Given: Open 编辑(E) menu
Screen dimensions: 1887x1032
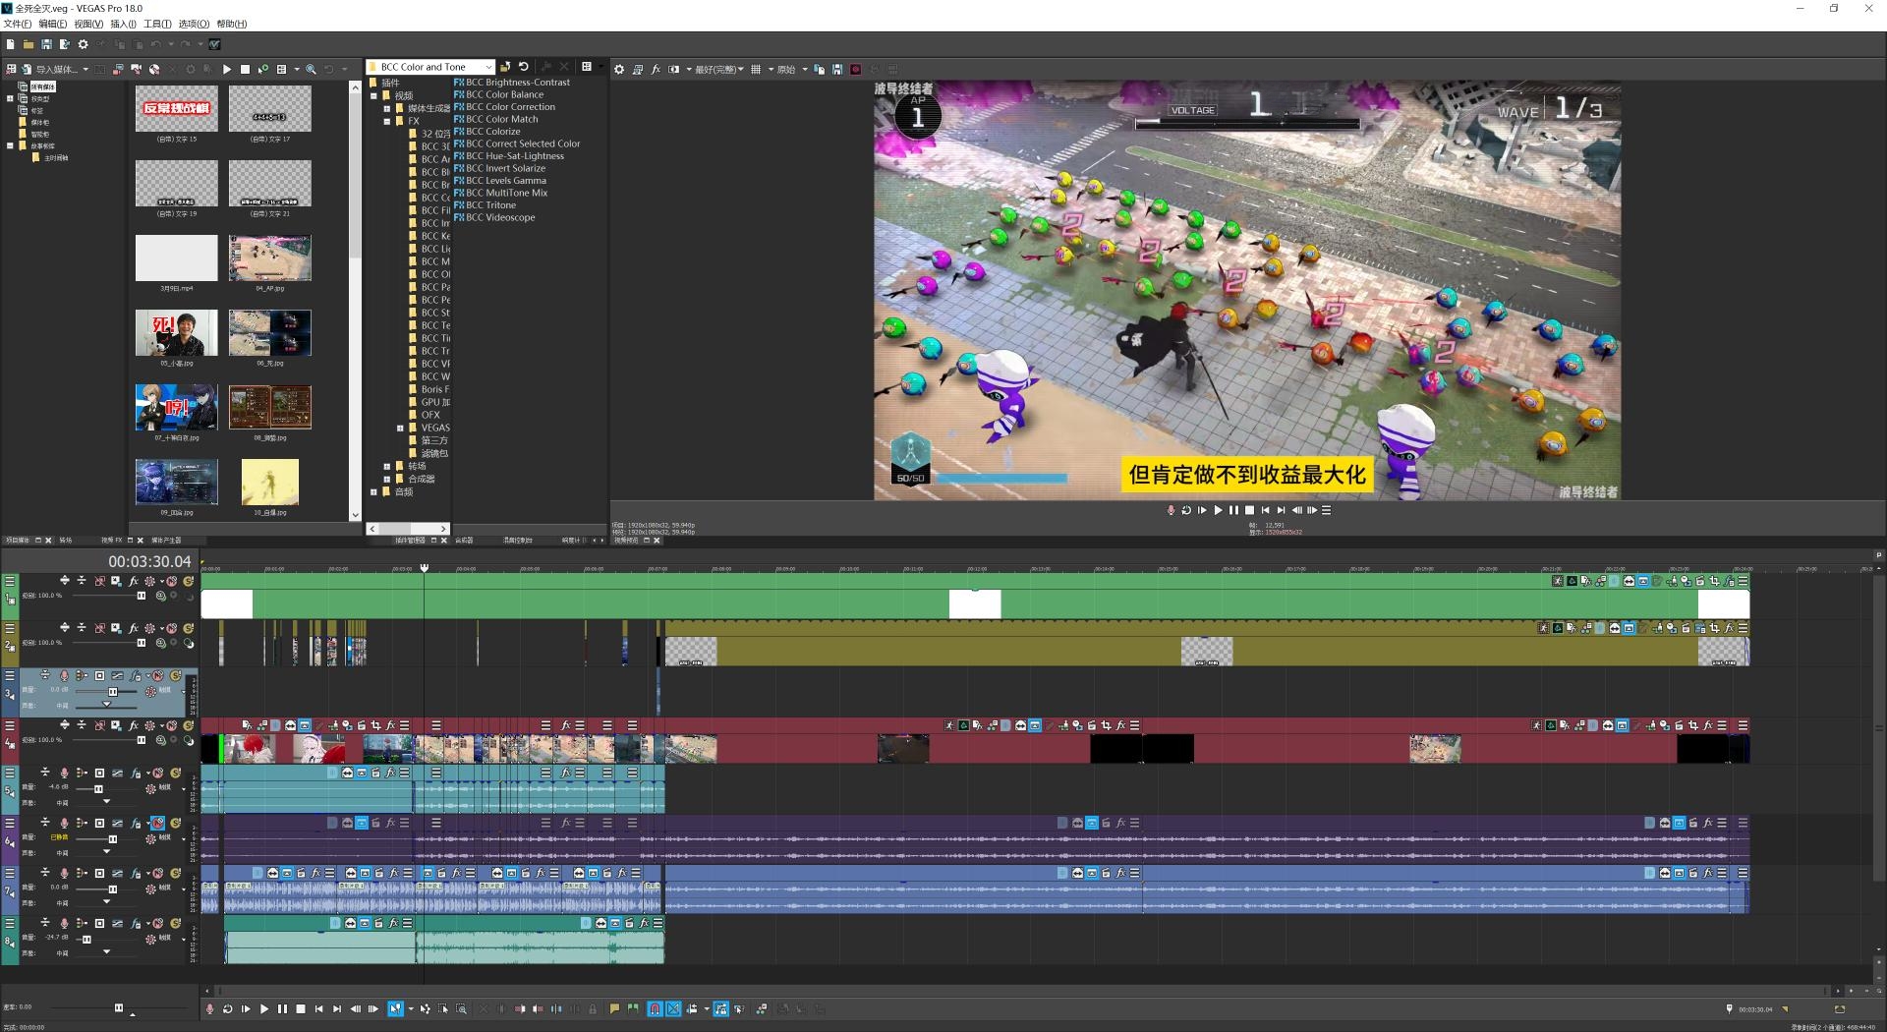Looking at the screenshot, I should tap(52, 24).
